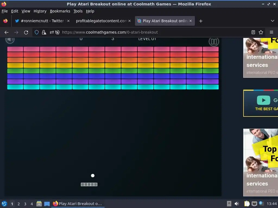This screenshot has height=208, width=278.
Task: Mute the game sound using speaker icon
Action: tap(10, 40)
